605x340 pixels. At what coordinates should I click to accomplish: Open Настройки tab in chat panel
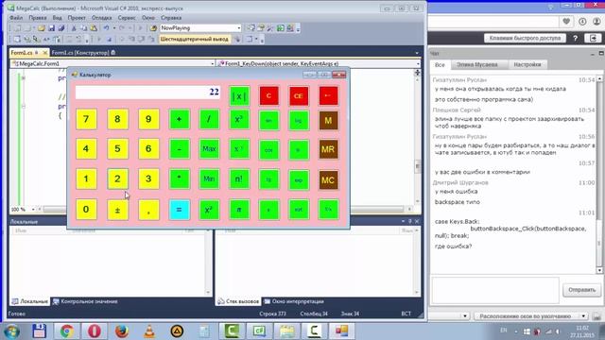click(527, 65)
